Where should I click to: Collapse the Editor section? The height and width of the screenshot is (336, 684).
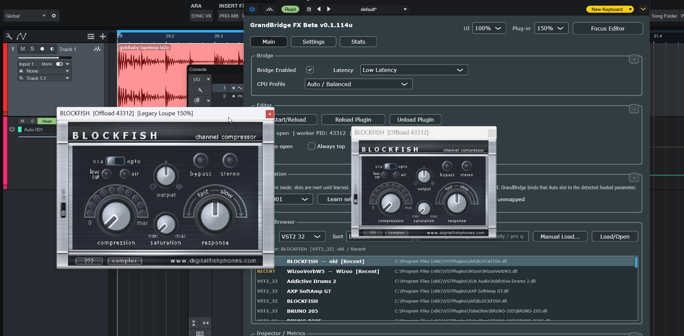(634, 109)
